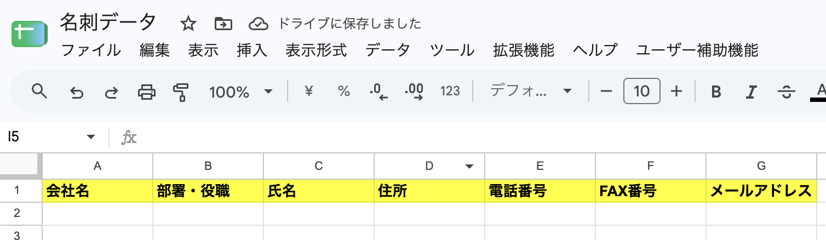Increase font size with plus button
The image size is (826, 240).
click(676, 92)
